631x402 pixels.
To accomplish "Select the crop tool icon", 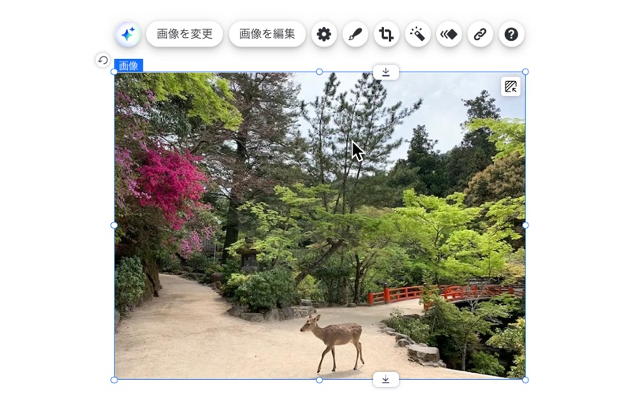I will tap(386, 34).
